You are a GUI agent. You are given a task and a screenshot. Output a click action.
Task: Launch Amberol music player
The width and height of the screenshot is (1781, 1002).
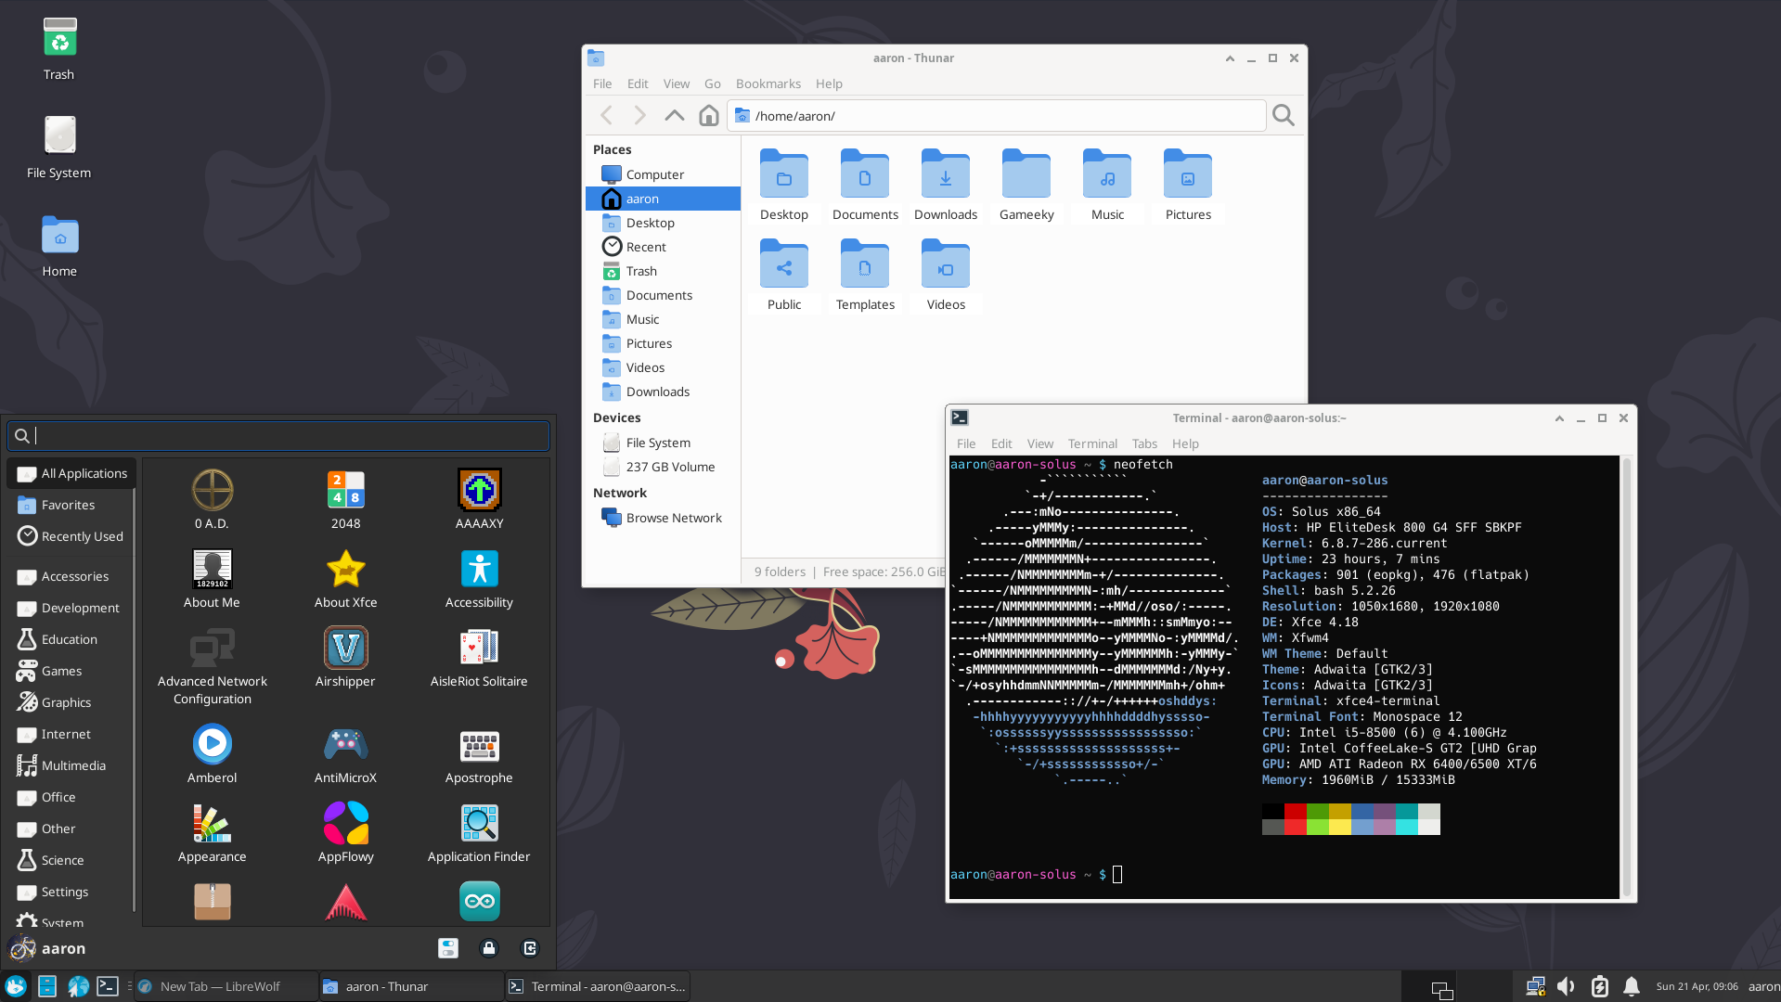[x=212, y=754]
